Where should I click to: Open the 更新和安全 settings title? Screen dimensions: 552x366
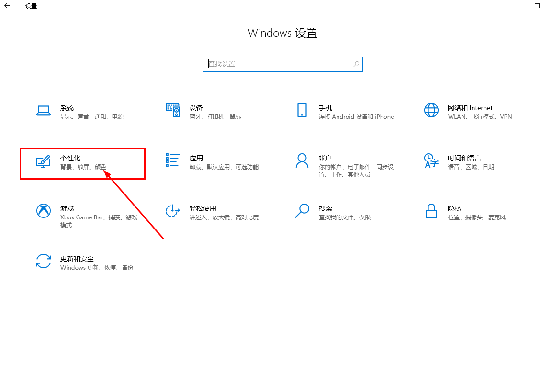pos(77,259)
